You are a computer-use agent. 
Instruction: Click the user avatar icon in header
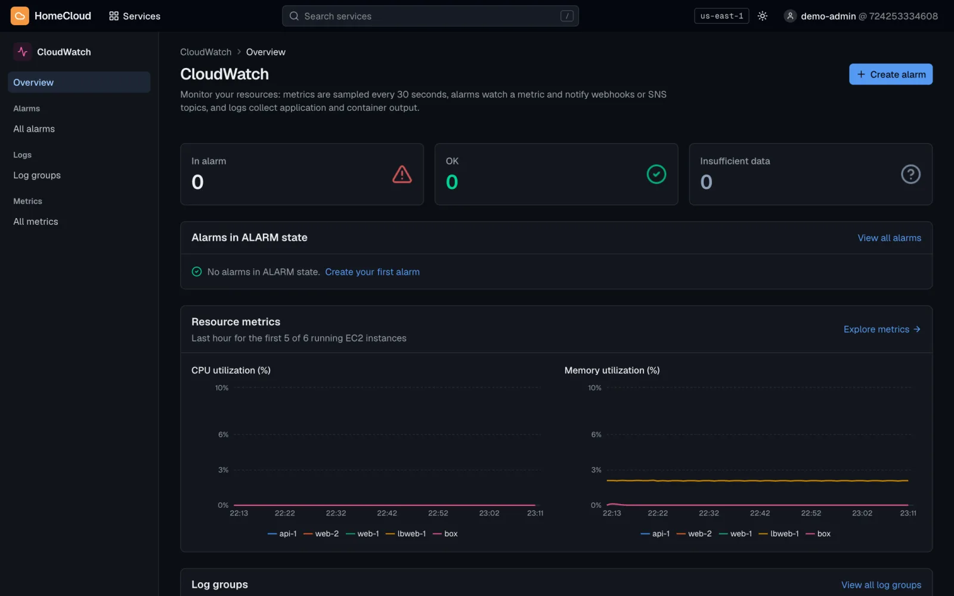(x=790, y=16)
